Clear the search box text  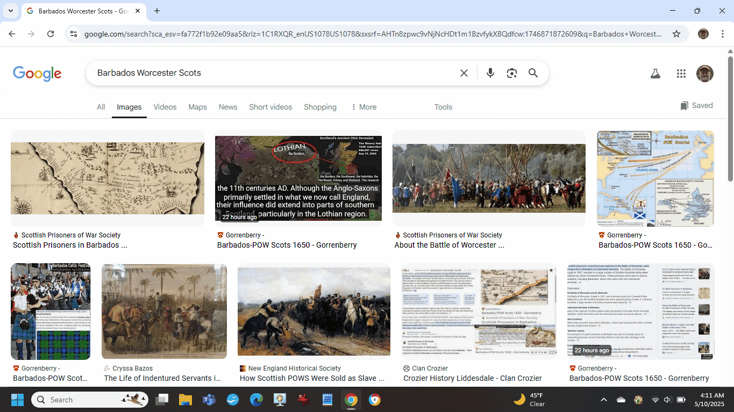pyautogui.click(x=464, y=73)
